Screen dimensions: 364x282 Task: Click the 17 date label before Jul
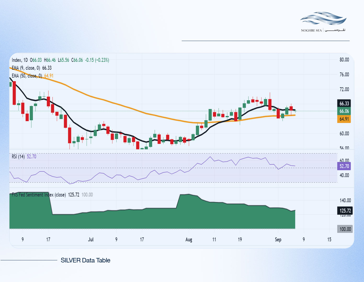point(48,239)
